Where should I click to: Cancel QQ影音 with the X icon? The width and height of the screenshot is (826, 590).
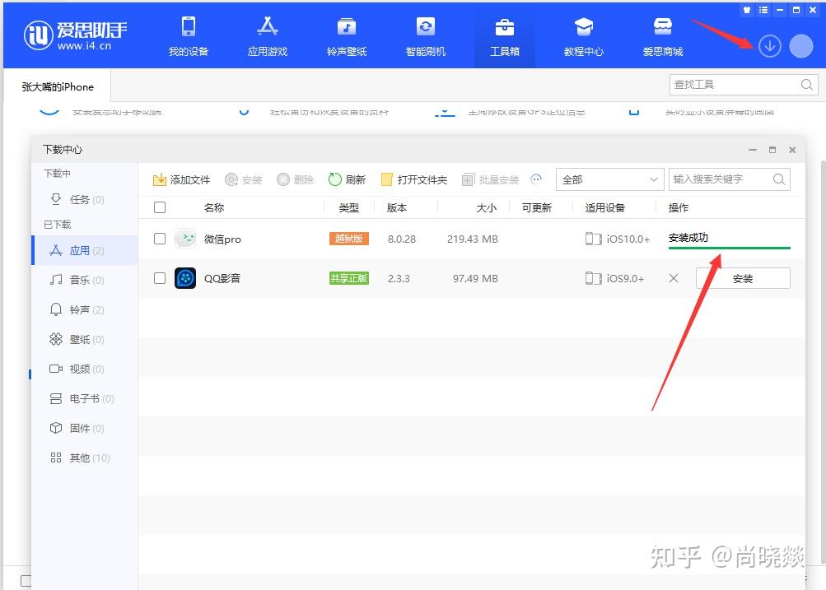pyautogui.click(x=673, y=278)
